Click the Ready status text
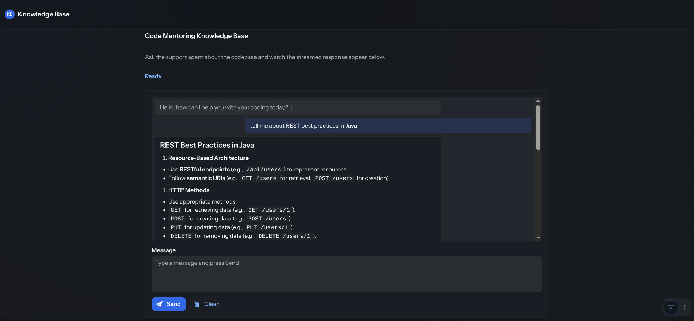694x321 pixels. coord(153,76)
